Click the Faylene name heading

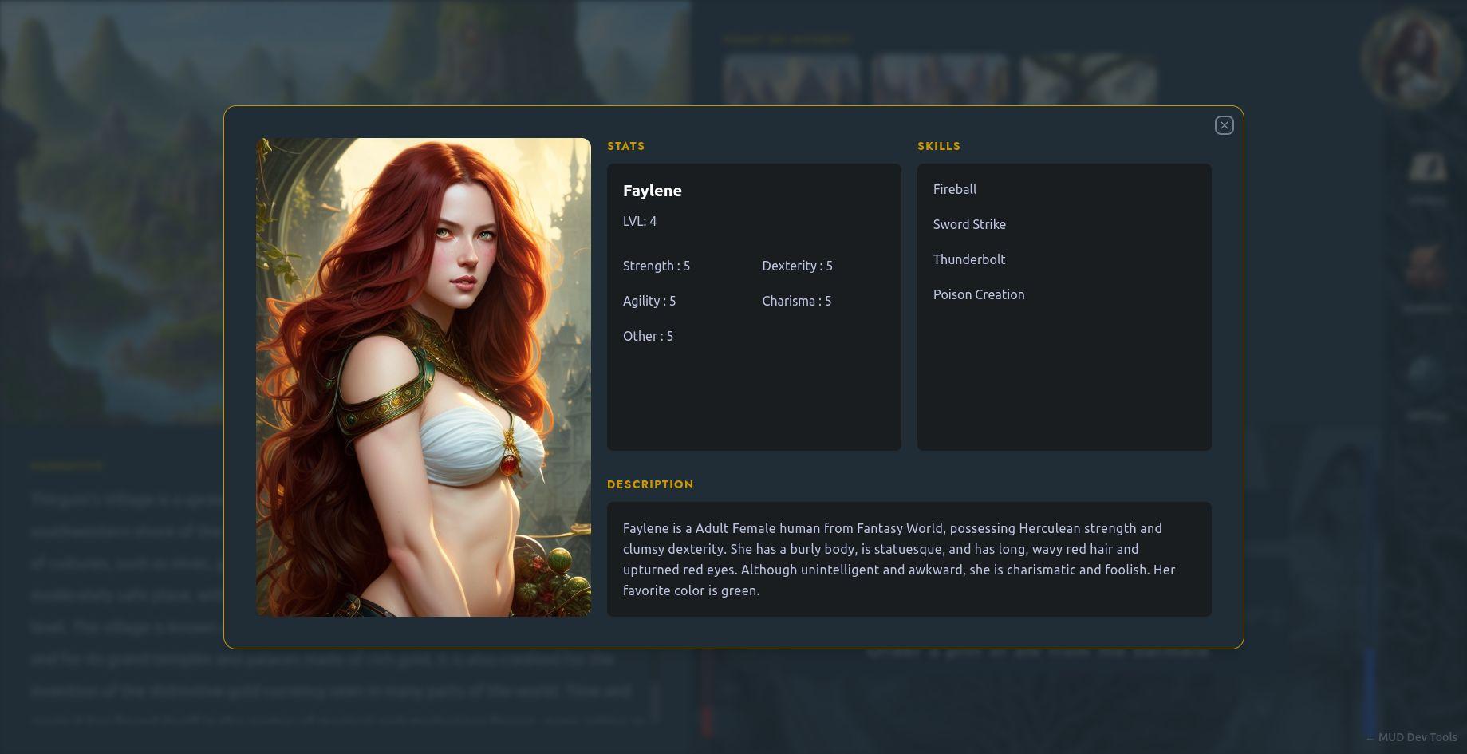pos(652,191)
